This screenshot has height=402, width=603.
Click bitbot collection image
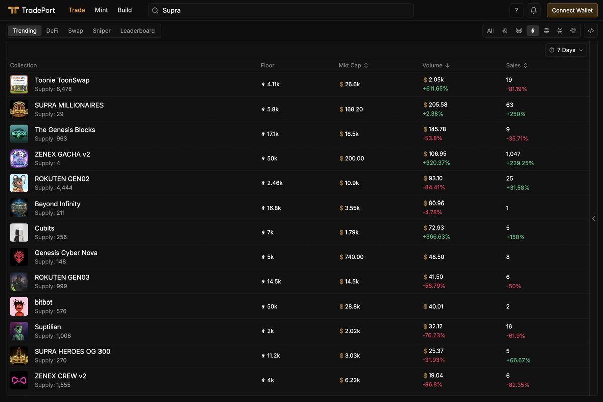pos(19,306)
